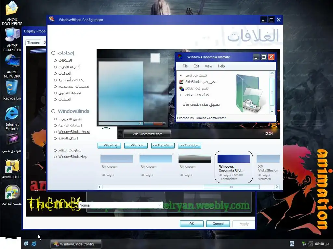Expand the إعدادات section header
The image size is (333, 249).
[63, 53]
